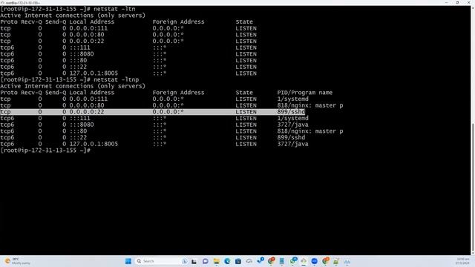
Task: Click 'Foreign Address' header in first output
Action: (x=178, y=22)
